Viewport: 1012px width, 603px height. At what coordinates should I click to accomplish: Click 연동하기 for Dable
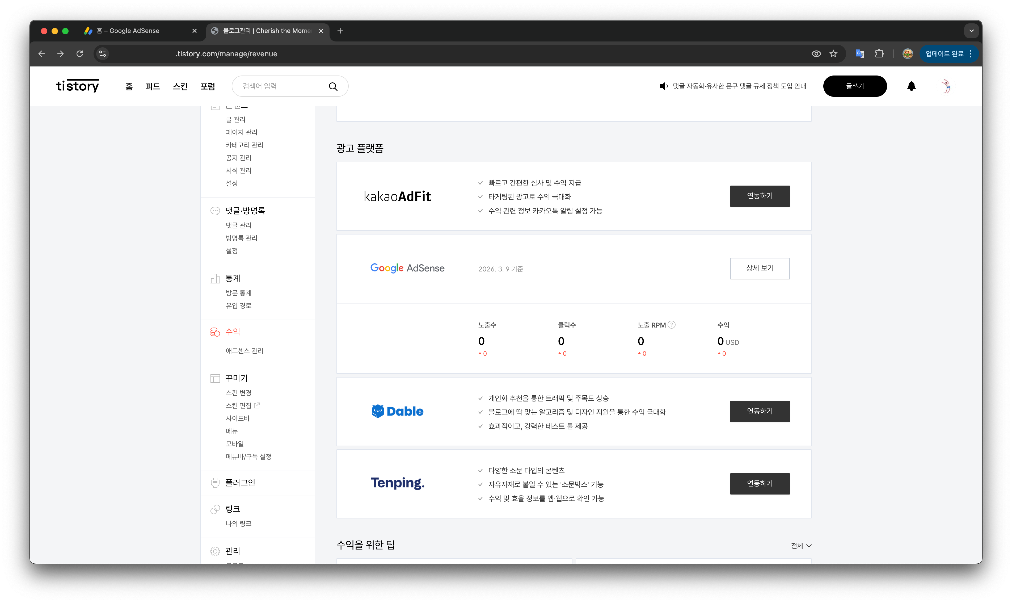pos(760,411)
